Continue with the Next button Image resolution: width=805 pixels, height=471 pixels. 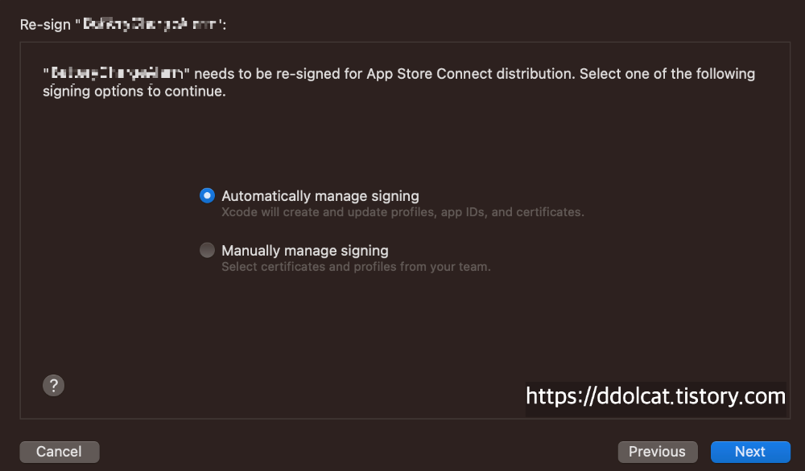749,452
